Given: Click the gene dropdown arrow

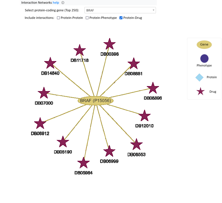Looking at the screenshot, I should coord(153,10).
